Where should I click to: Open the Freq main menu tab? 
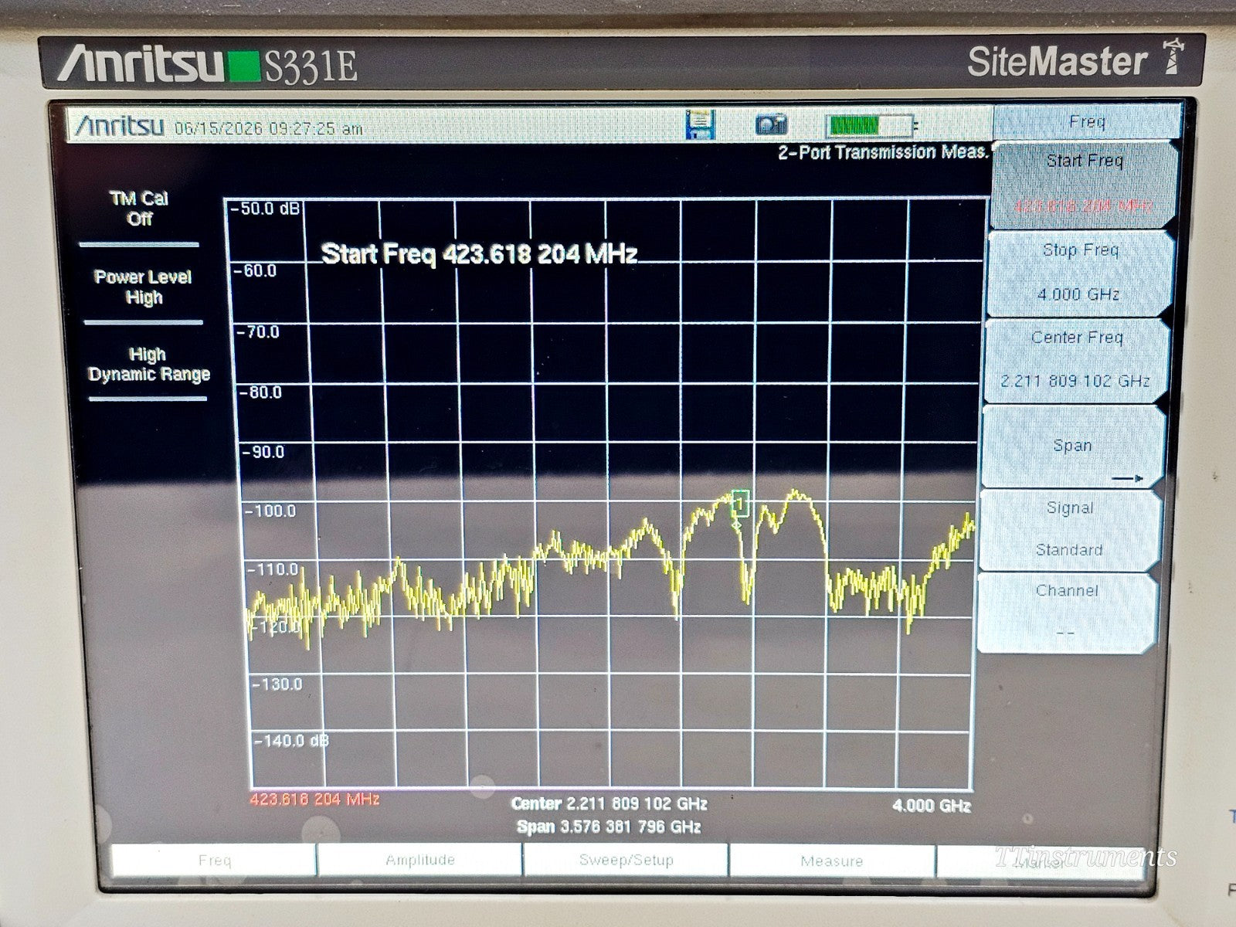point(214,860)
